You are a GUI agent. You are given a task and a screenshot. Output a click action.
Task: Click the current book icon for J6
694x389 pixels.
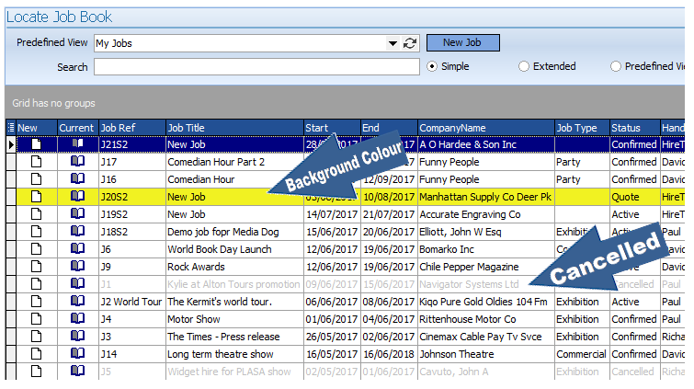pyautogui.click(x=77, y=249)
